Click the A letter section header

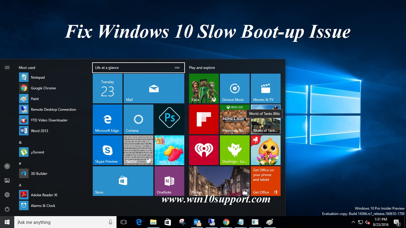[x=20, y=185]
